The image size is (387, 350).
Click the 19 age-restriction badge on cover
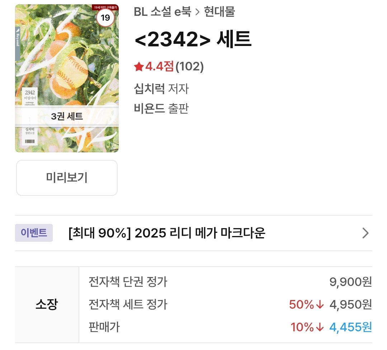point(105,18)
